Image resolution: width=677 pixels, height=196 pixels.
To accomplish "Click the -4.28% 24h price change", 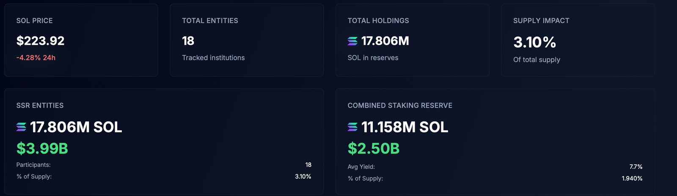I will pos(36,58).
